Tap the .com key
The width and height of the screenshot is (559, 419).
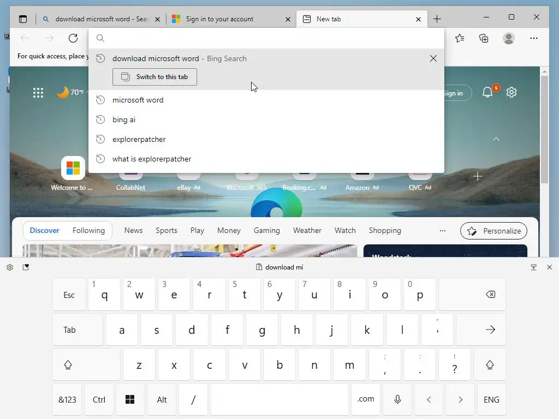click(x=366, y=400)
